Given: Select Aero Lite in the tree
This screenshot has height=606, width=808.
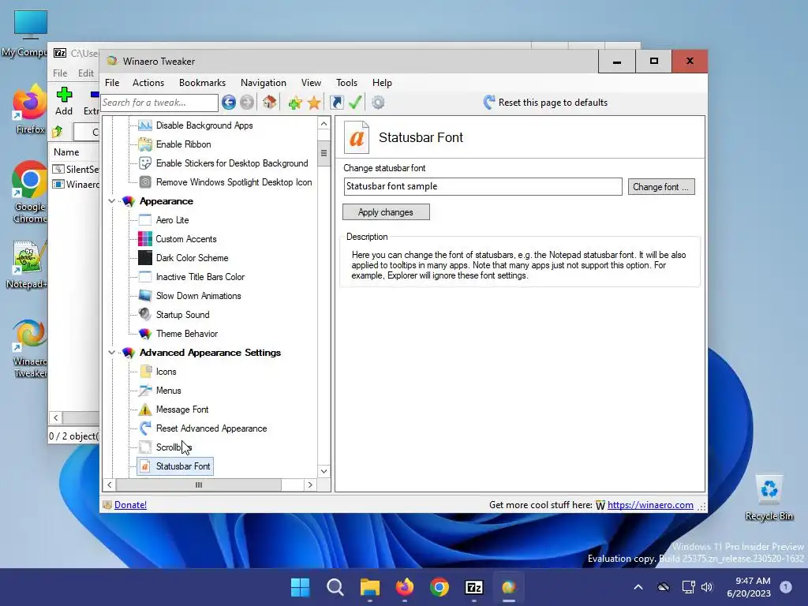Looking at the screenshot, I should coord(173,220).
